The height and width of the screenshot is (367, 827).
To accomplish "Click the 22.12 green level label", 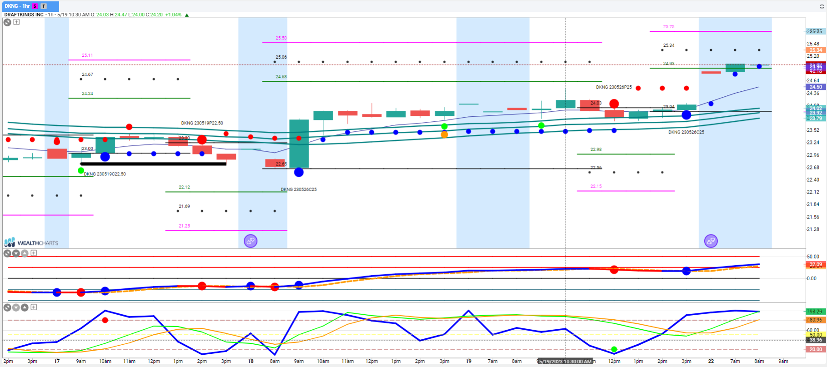I will click(x=184, y=187).
